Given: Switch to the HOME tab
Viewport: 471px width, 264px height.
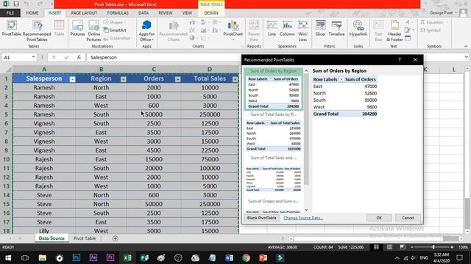Looking at the screenshot, I should pos(32,13).
